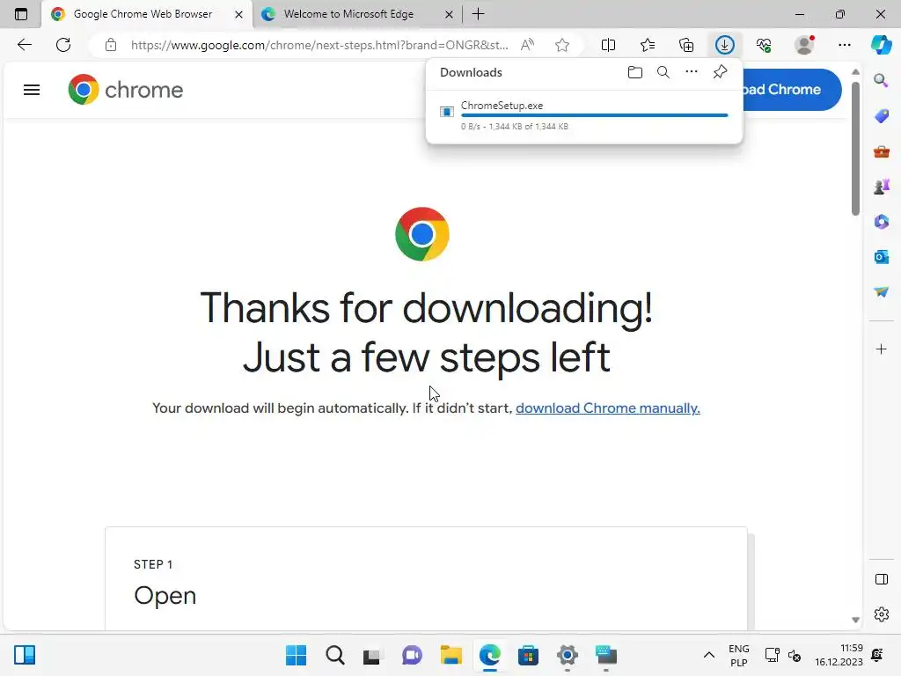Image resolution: width=901 pixels, height=676 pixels.
Task: Click the page vertical scrollbar thumb
Action: click(x=855, y=149)
